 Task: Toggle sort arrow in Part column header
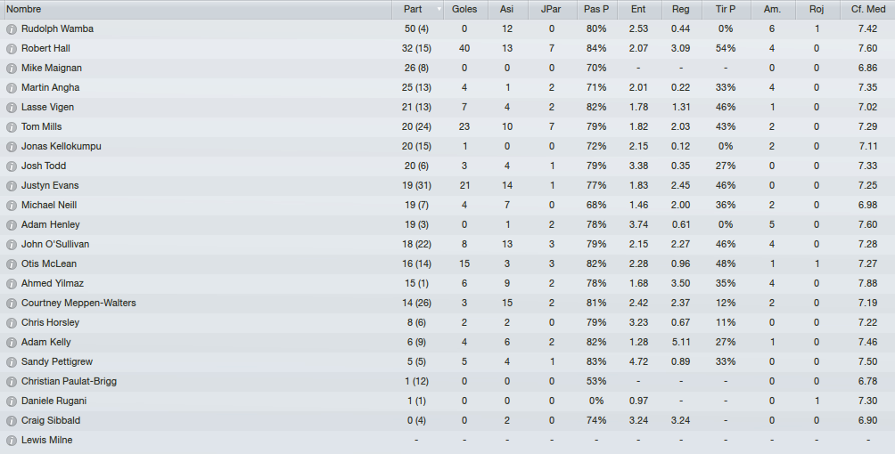439,9
